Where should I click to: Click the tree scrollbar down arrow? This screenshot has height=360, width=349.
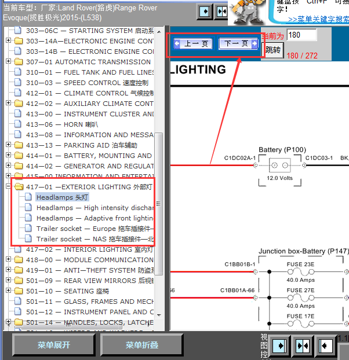pos(159,315)
